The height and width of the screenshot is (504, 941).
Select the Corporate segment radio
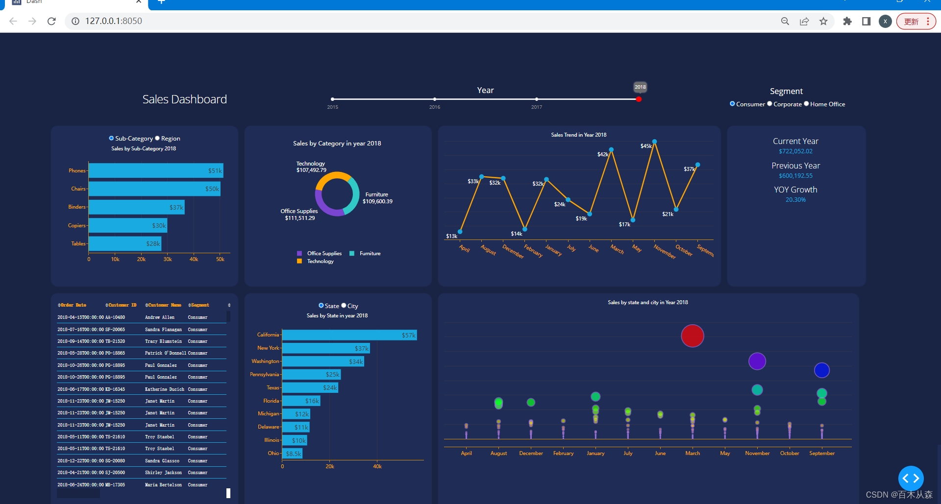[769, 104]
